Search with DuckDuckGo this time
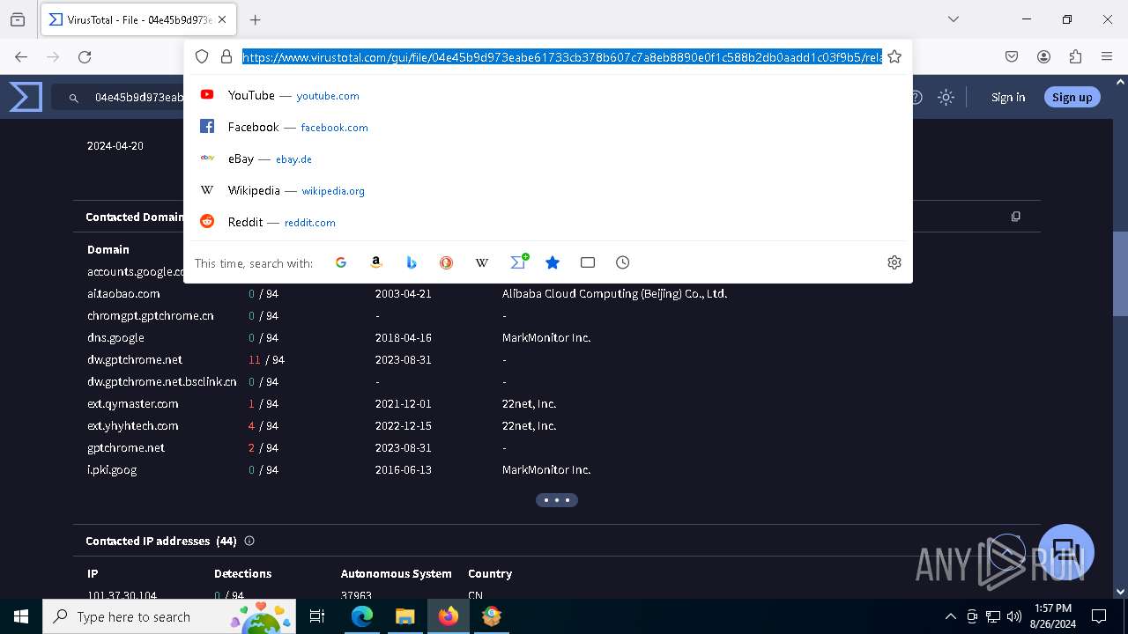Image resolution: width=1128 pixels, height=634 pixels. [x=447, y=262]
